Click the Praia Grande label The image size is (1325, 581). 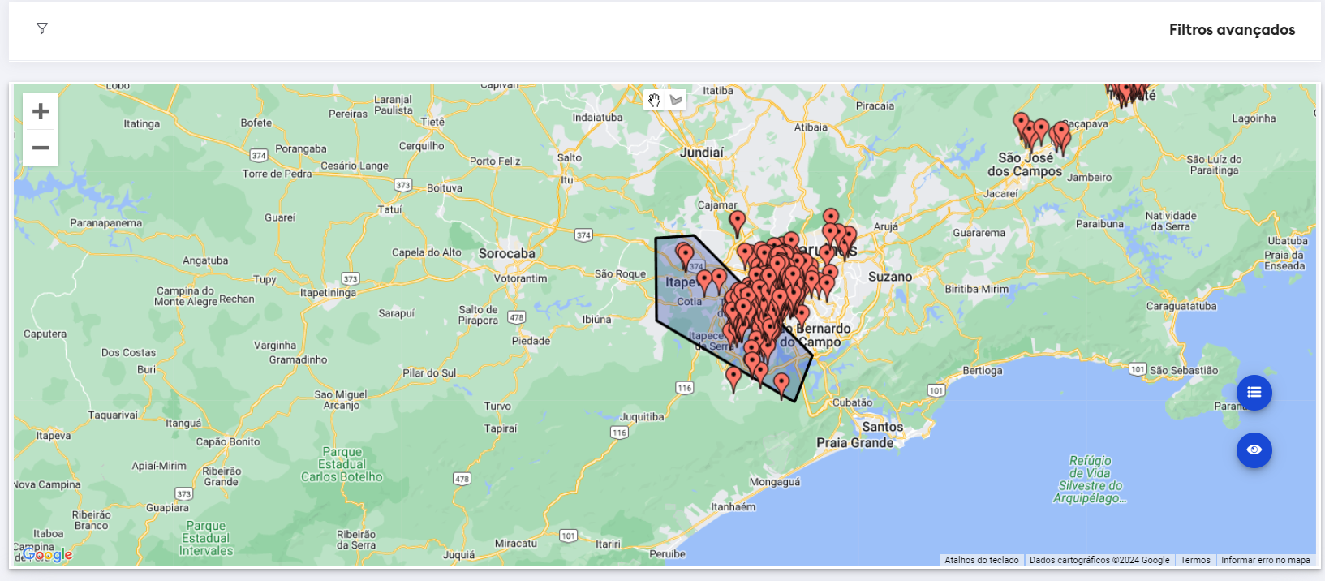[x=855, y=442]
